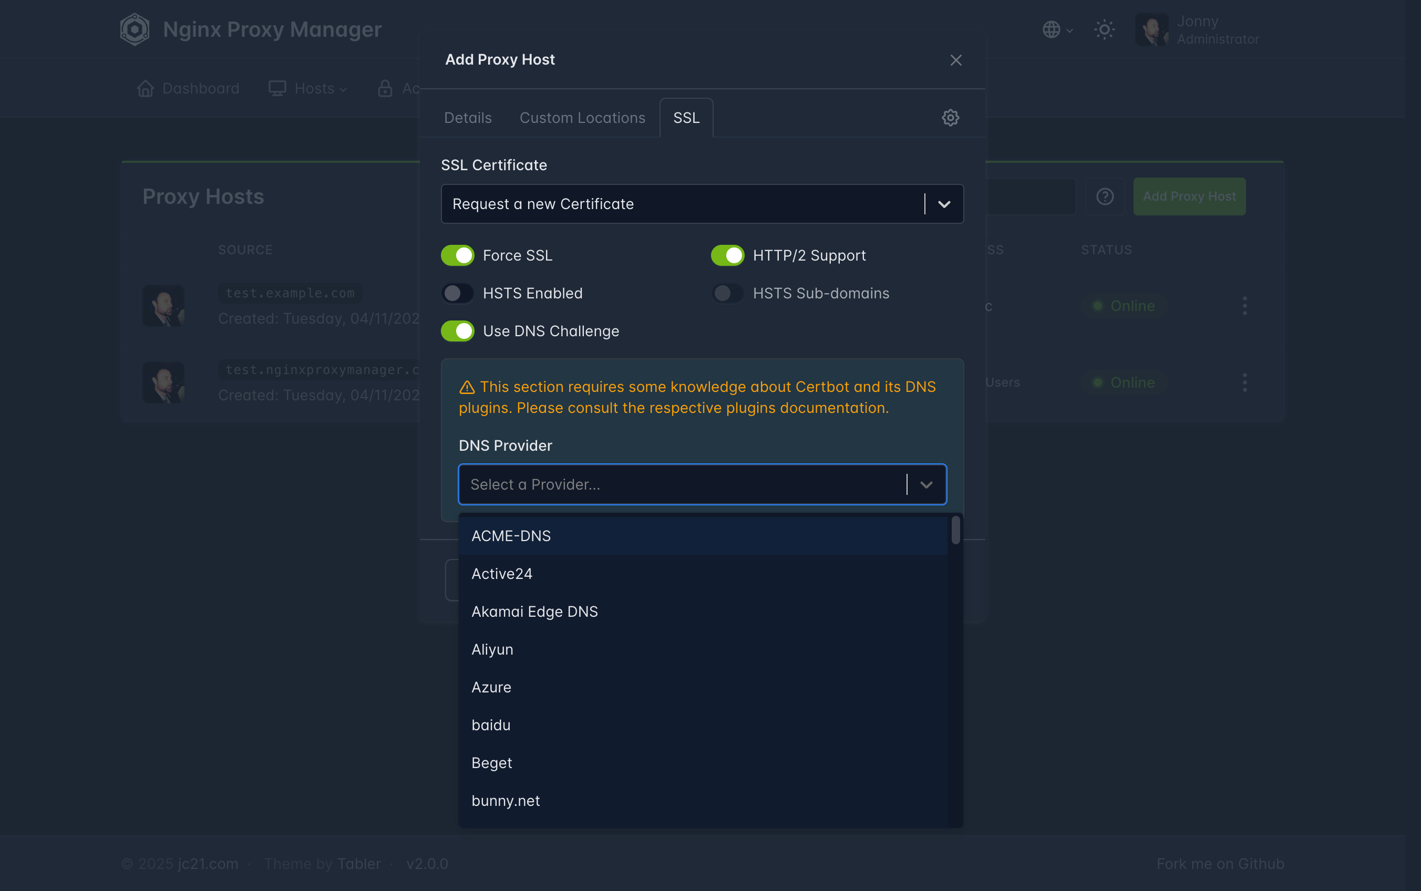Click the gear settings icon in modal
Viewport: 1421px width, 891px height.
(x=950, y=118)
